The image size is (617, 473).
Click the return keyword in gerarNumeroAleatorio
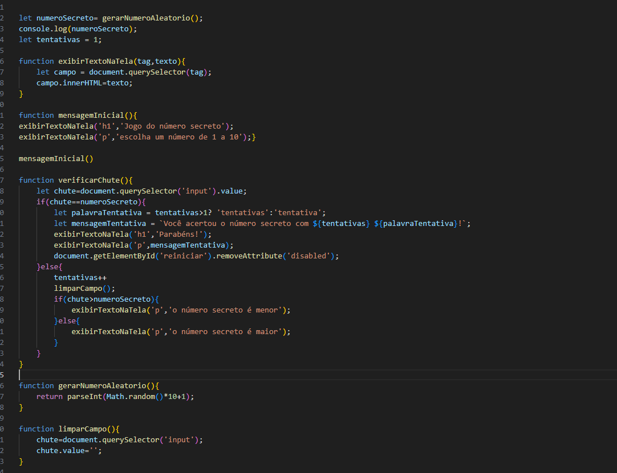[50, 397]
